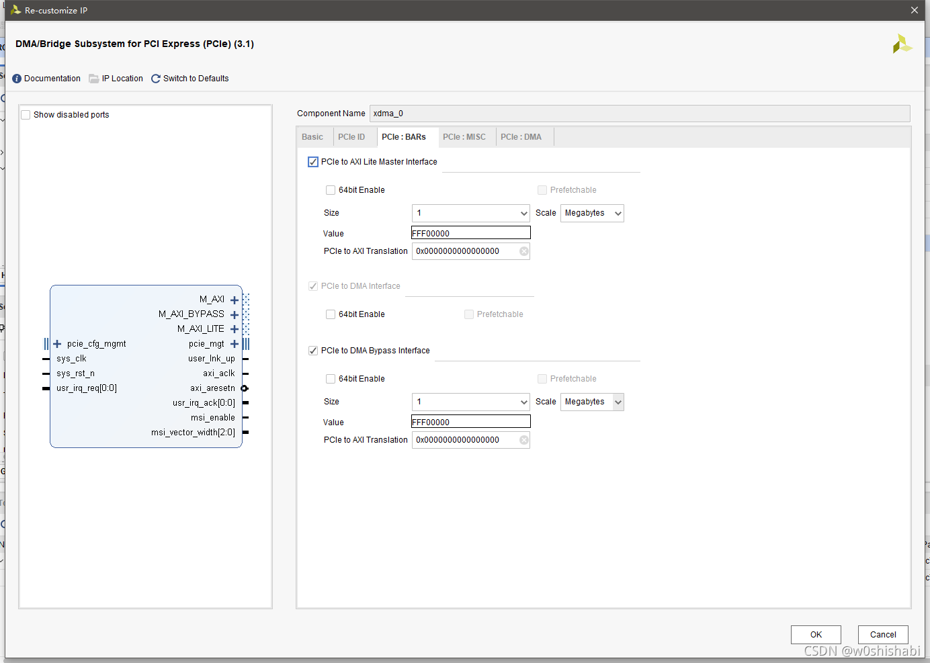Open Scale Megabytes dropdown for AXI Lite Master
The height and width of the screenshot is (663, 930).
point(592,213)
